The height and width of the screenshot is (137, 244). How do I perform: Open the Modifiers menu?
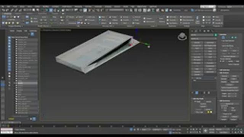[x=46, y=7]
